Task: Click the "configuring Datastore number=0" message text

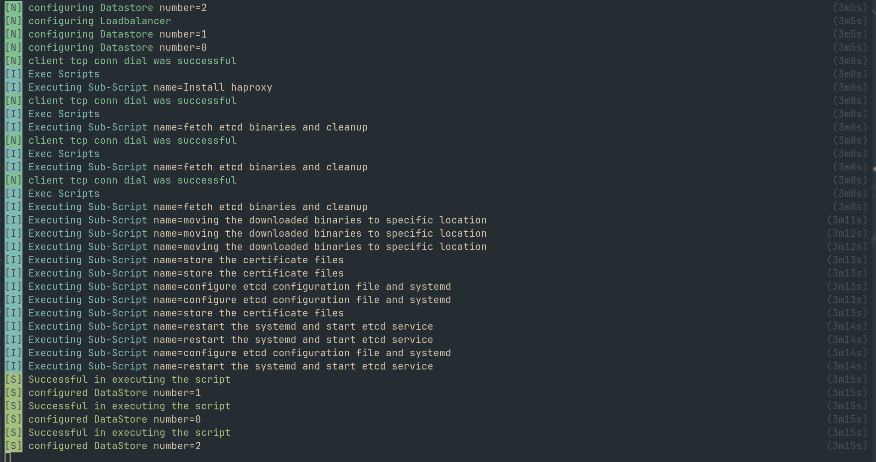Action: pos(117,48)
